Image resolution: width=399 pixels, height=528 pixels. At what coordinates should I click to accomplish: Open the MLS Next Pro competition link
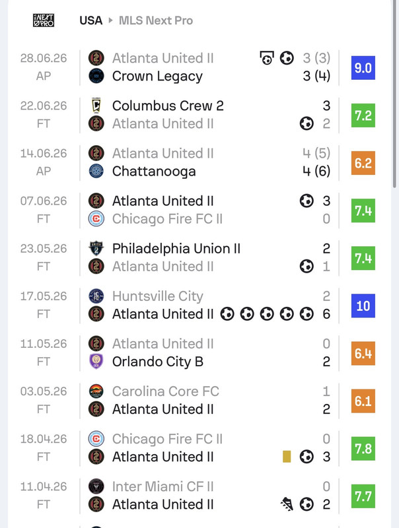(156, 20)
